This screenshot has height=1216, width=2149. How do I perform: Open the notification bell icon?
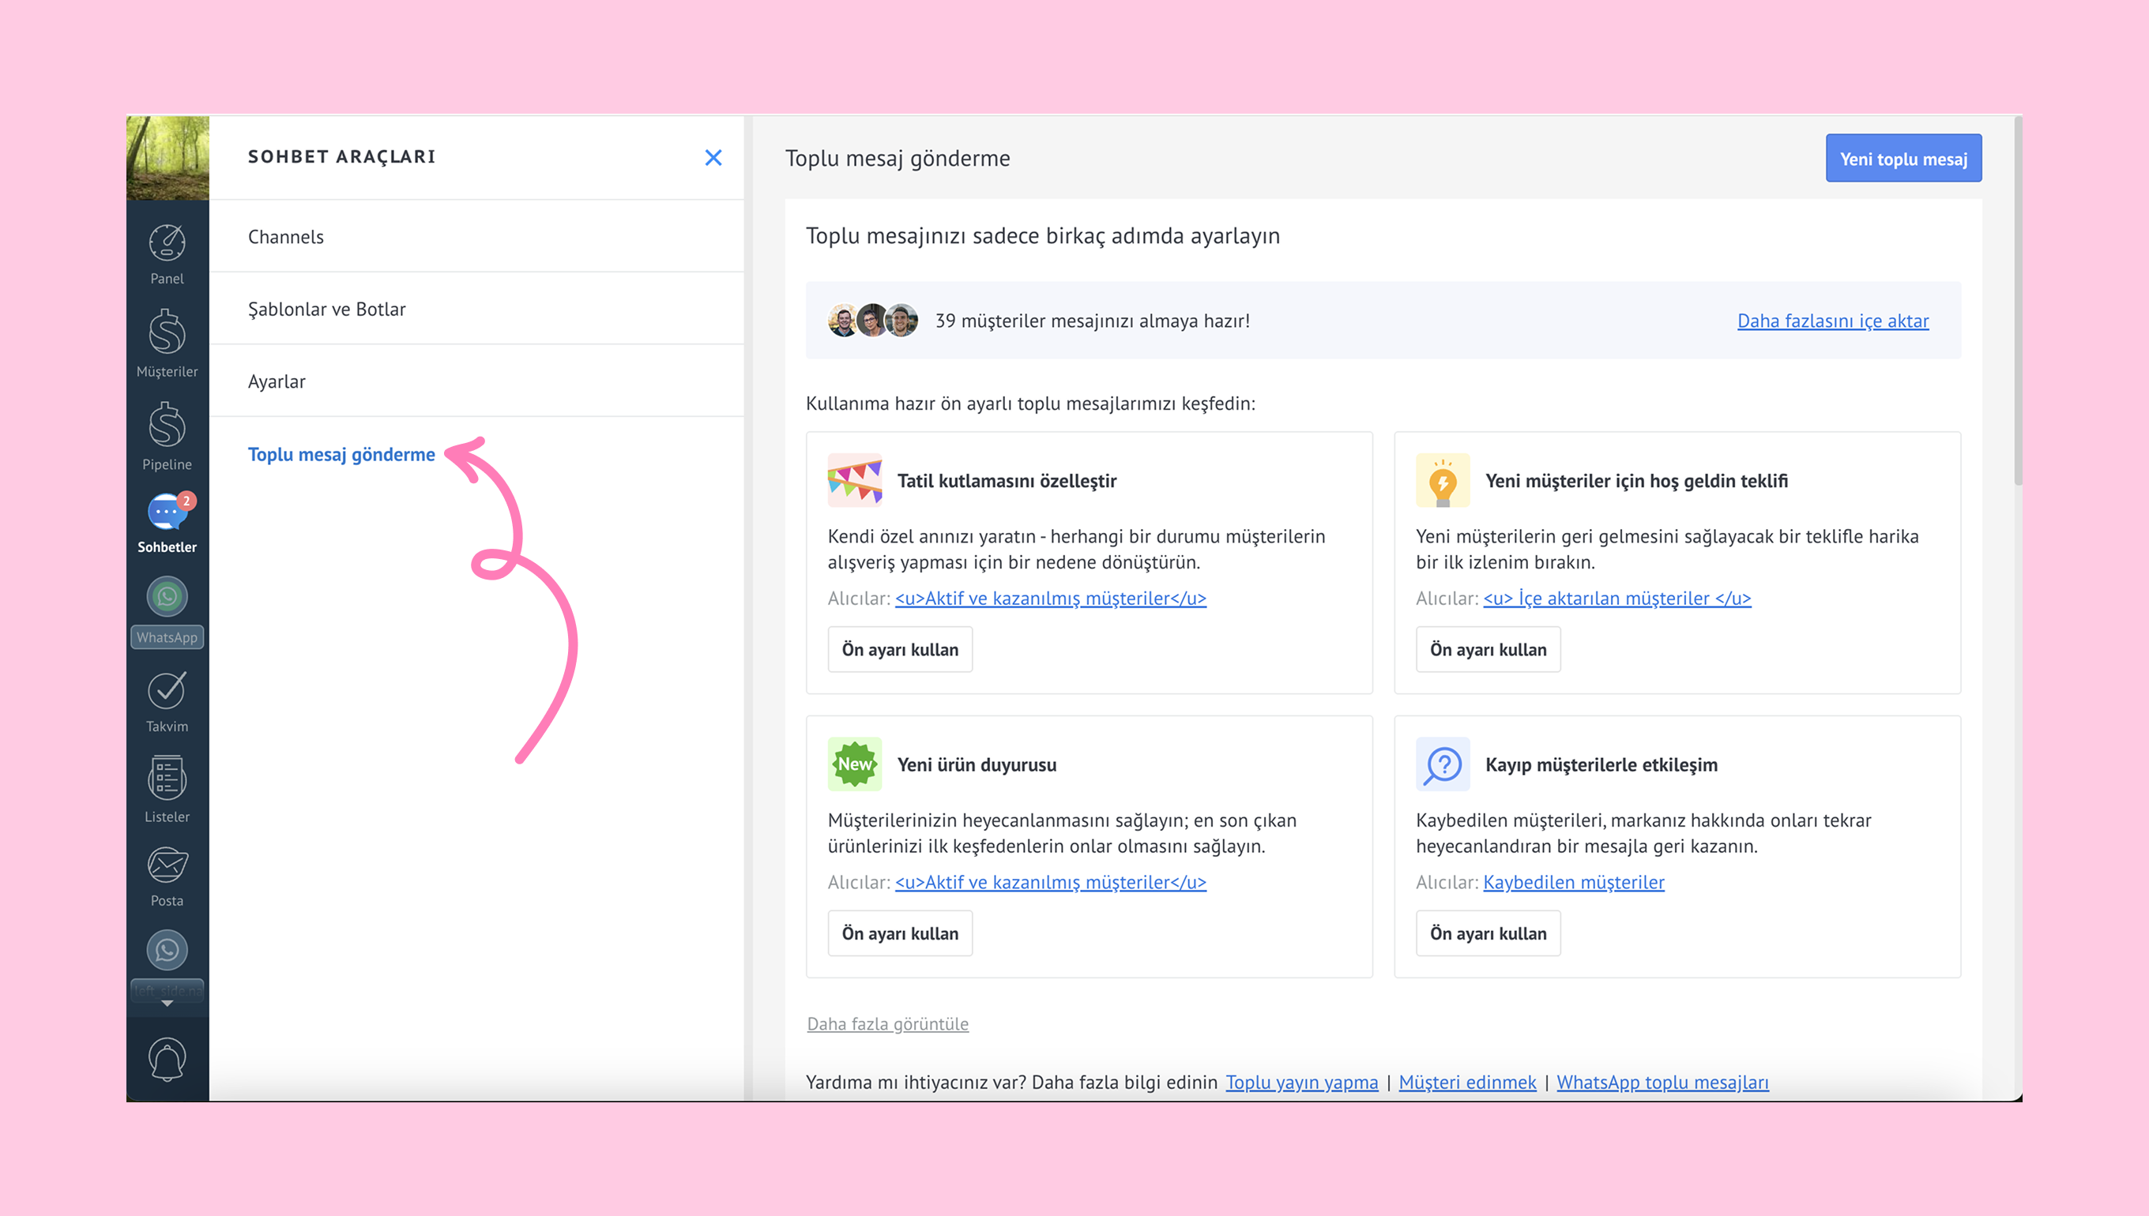(x=167, y=1059)
